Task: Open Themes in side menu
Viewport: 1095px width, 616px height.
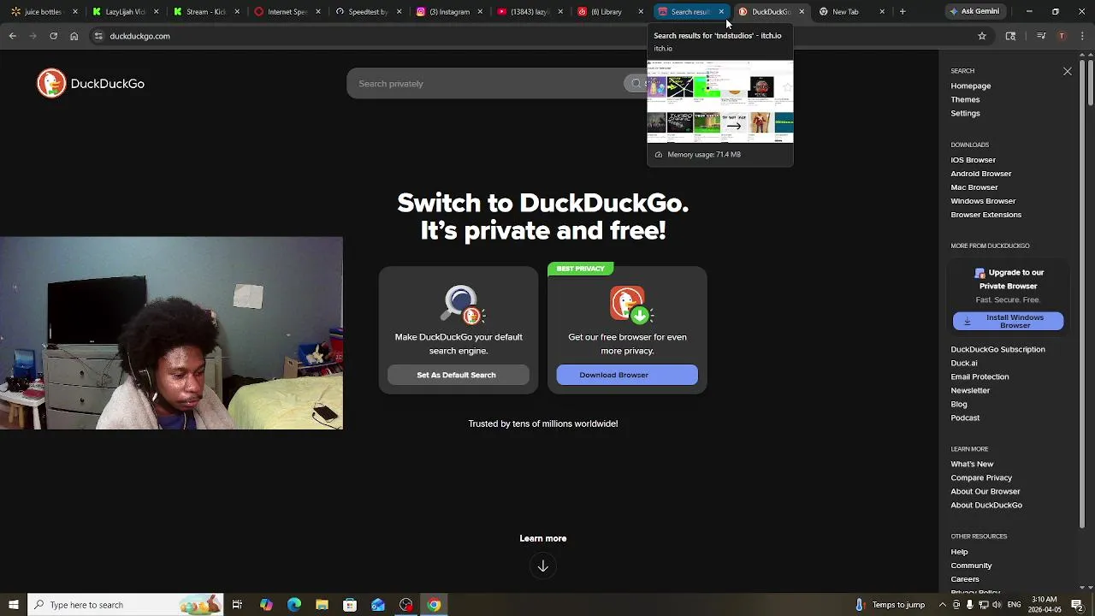Action: (x=965, y=99)
